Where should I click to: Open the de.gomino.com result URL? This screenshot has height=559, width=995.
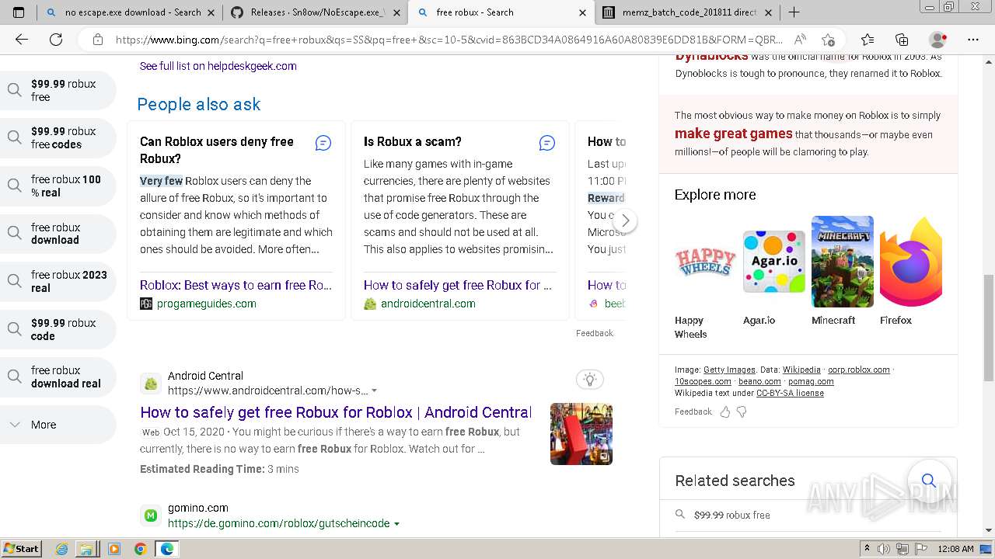(278, 523)
